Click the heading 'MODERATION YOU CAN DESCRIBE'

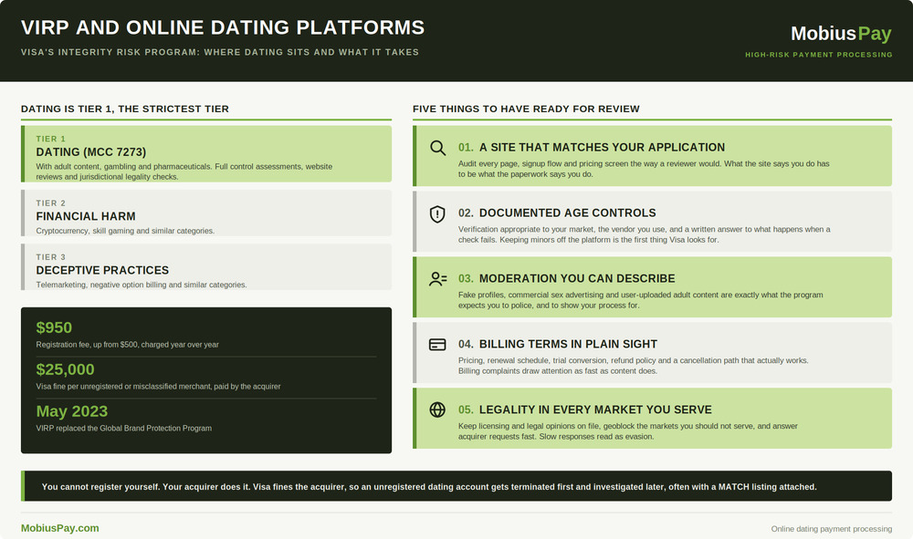(x=577, y=279)
